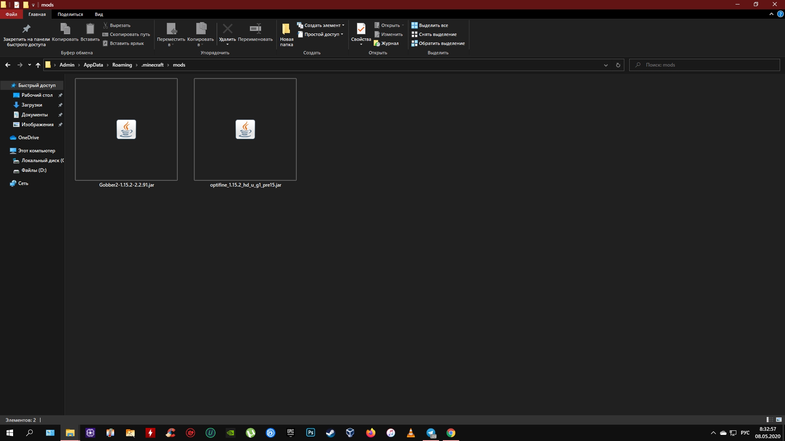Click Вставить ярлык command
Image resolution: width=785 pixels, height=441 pixels.
click(123, 43)
